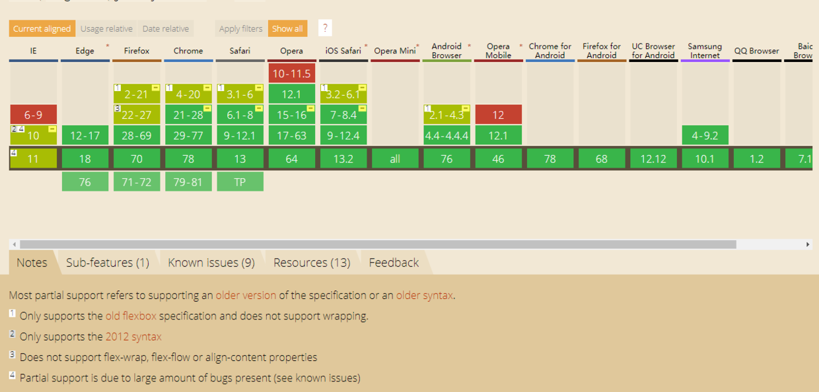
Task: Select the IE 10 partial support cell
Action: tap(33, 135)
